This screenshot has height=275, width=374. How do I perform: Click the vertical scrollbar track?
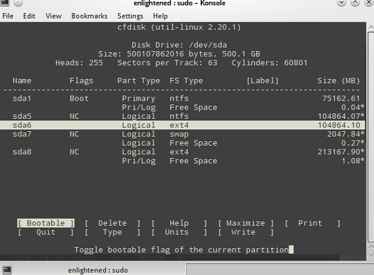[371, 137]
